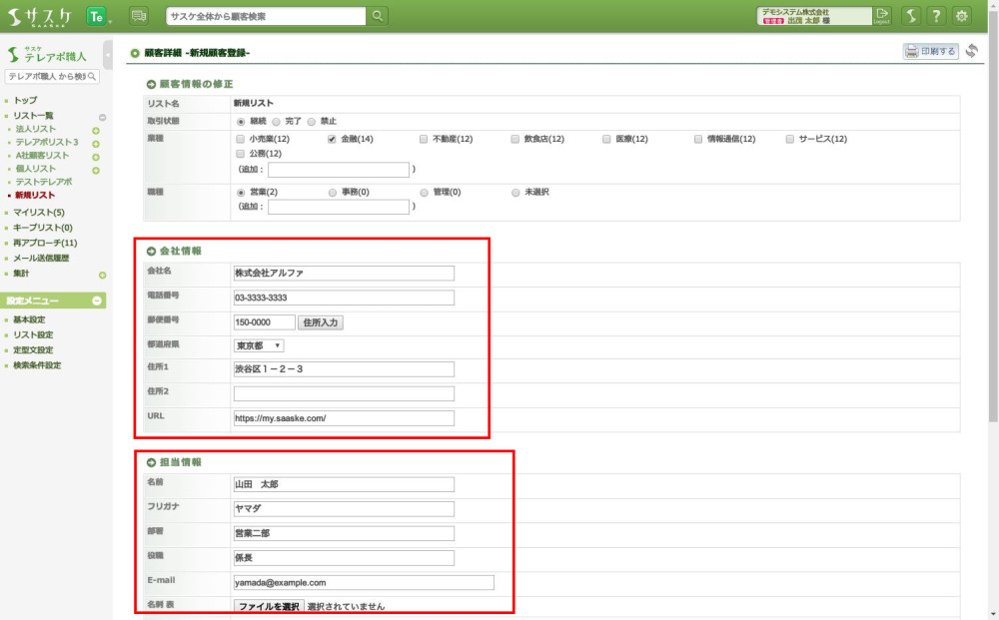
Task: Click the 住所入力 button
Action: [x=321, y=322]
